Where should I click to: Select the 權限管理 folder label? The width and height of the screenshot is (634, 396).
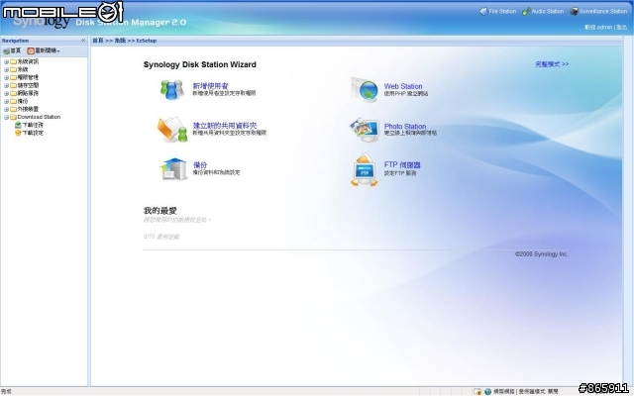(28, 77)
